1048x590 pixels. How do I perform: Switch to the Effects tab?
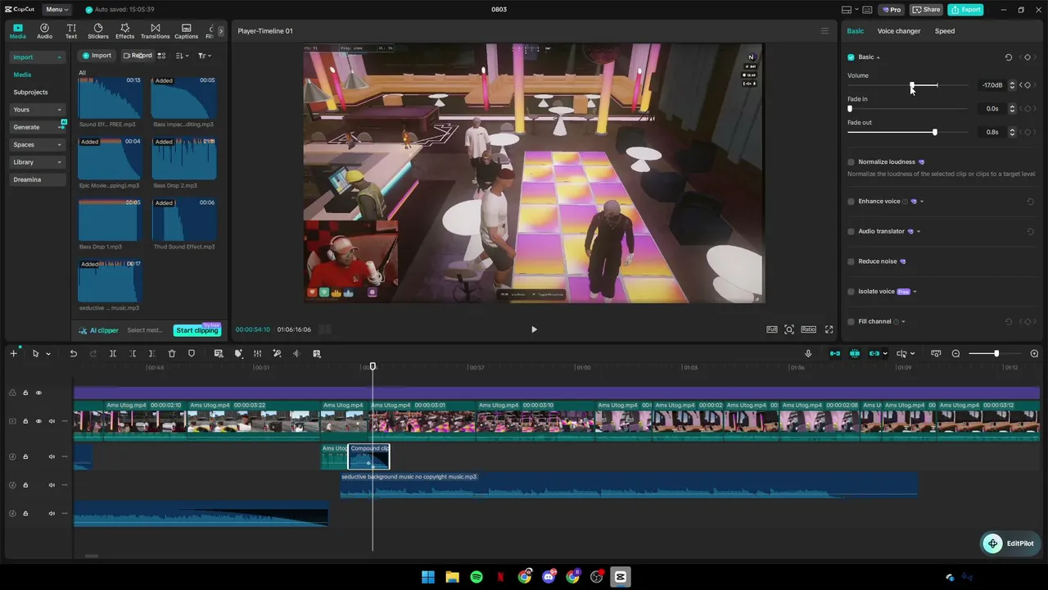click(x=124, y=31)
